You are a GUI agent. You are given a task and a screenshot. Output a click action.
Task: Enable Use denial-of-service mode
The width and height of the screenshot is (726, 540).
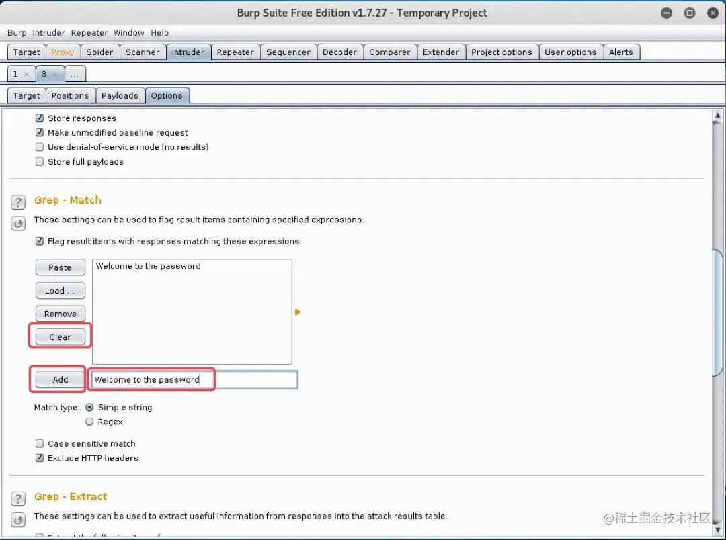pos(40,147)
